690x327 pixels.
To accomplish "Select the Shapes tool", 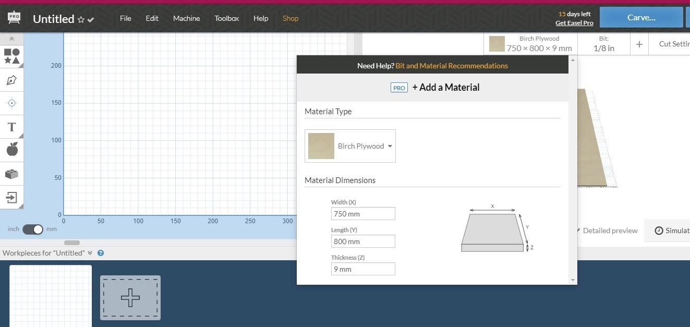I will click(x=12, y=56).
